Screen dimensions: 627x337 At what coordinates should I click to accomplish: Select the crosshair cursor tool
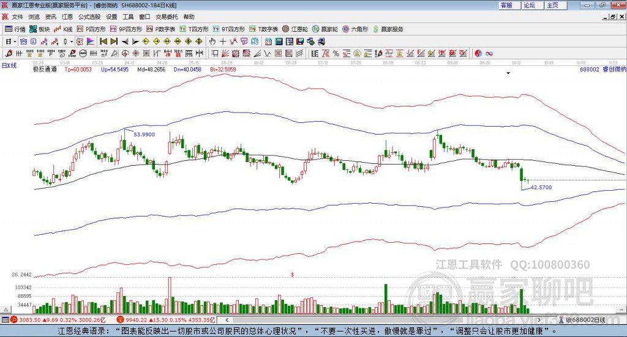click(x=223, y=42)
